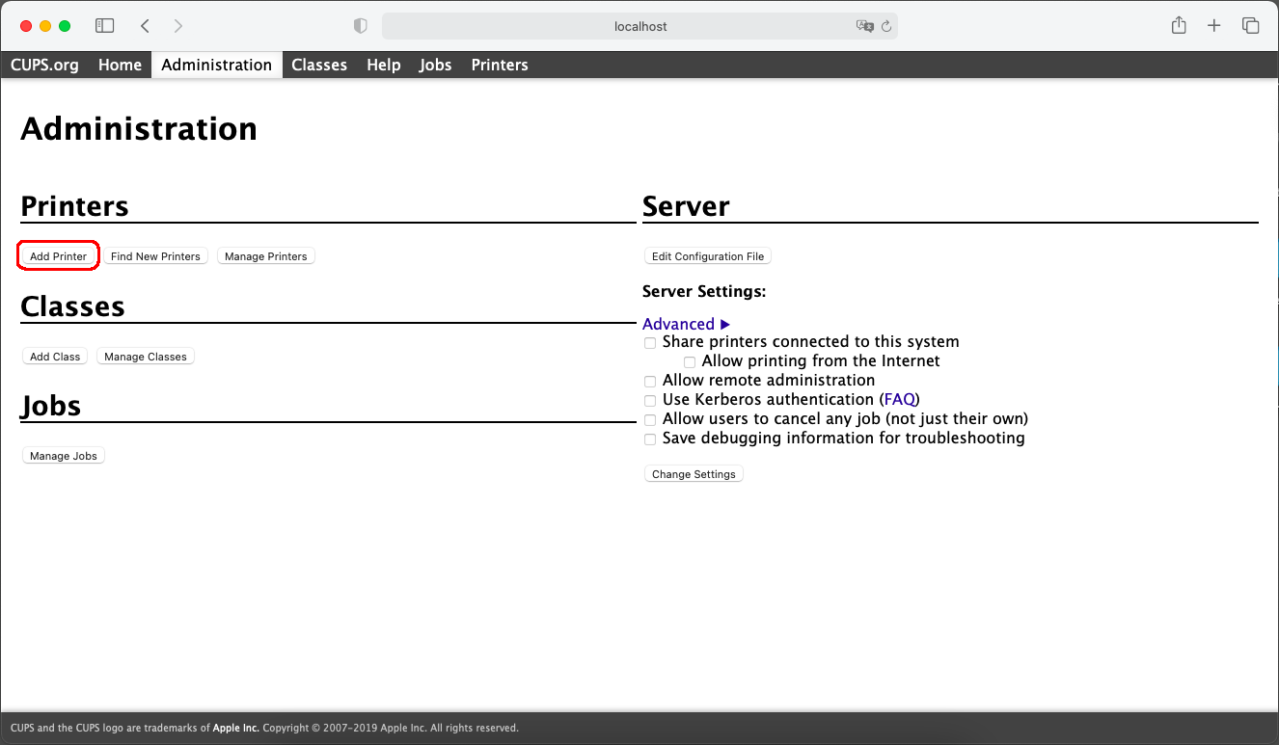Screen dimensions: 1279x745
Task: Check Allow remote administration
Action: (650, 381)
